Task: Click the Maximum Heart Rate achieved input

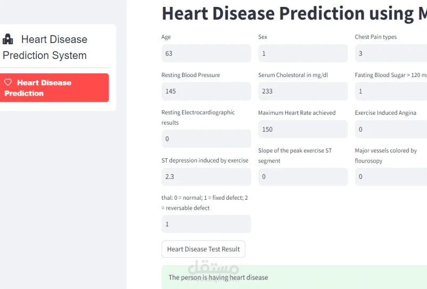Action: pyautogui.click(x=302, y=129)
